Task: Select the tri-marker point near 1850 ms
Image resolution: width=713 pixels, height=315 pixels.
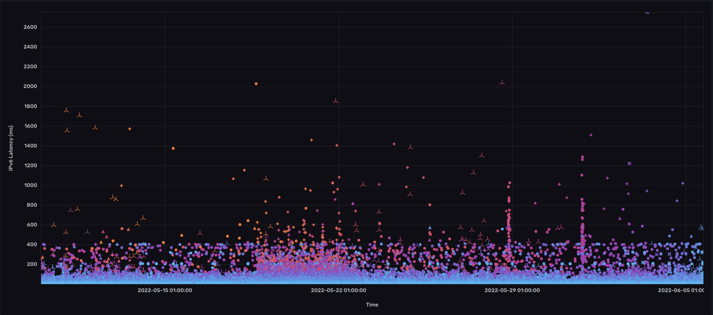Action: (335, 101)
